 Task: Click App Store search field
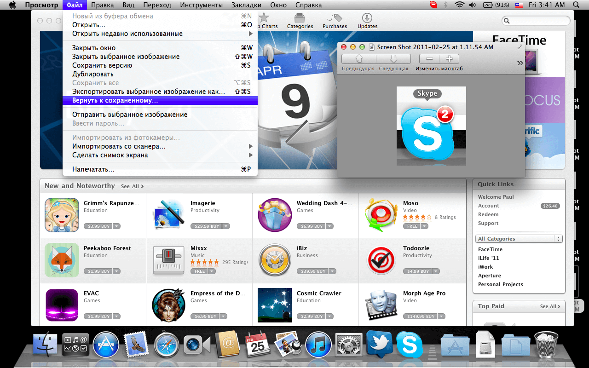(536, 21)
